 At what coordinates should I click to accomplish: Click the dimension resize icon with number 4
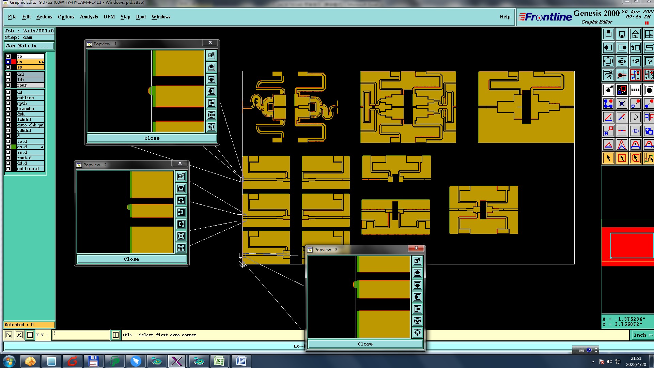coord(636,131)
